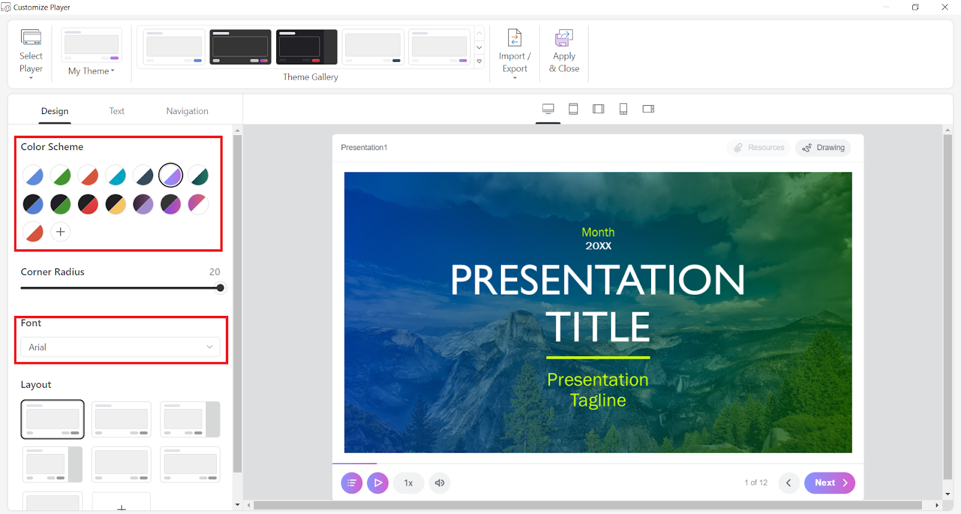961x514 pixels.
Task: Click the 1x playback speed button
Action: point(408,483)
